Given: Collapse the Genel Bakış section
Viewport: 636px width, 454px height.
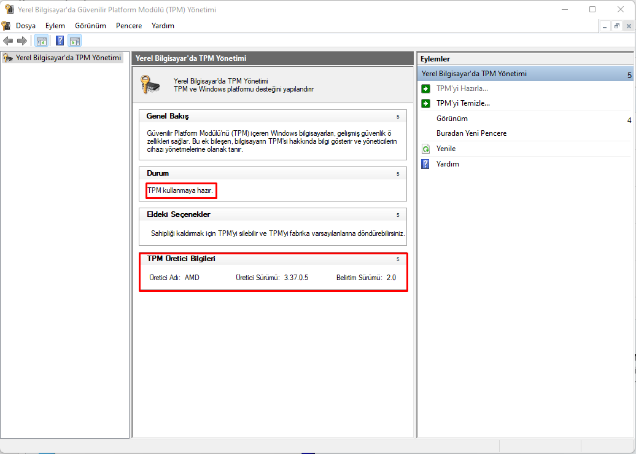Looking at the screenshot, I should (x=398, y=117).
